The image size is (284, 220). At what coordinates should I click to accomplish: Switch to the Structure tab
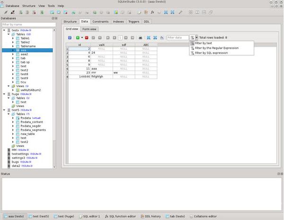click(x=70, y=22)
